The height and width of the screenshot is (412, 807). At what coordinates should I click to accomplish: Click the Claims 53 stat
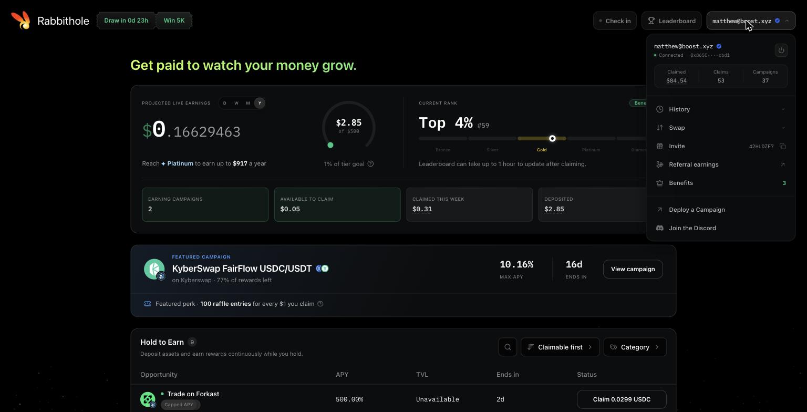pos(721,77)
